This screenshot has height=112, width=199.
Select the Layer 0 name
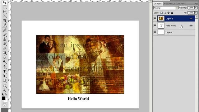coord(169,32)
